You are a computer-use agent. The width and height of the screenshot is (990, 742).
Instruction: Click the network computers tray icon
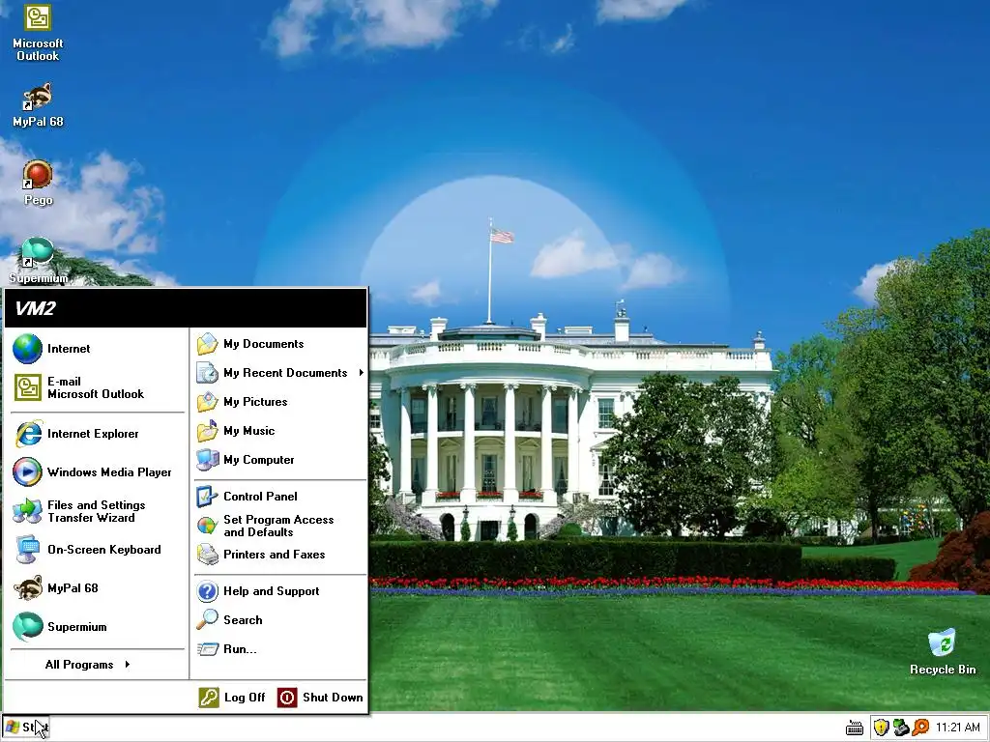click(901, 728)
